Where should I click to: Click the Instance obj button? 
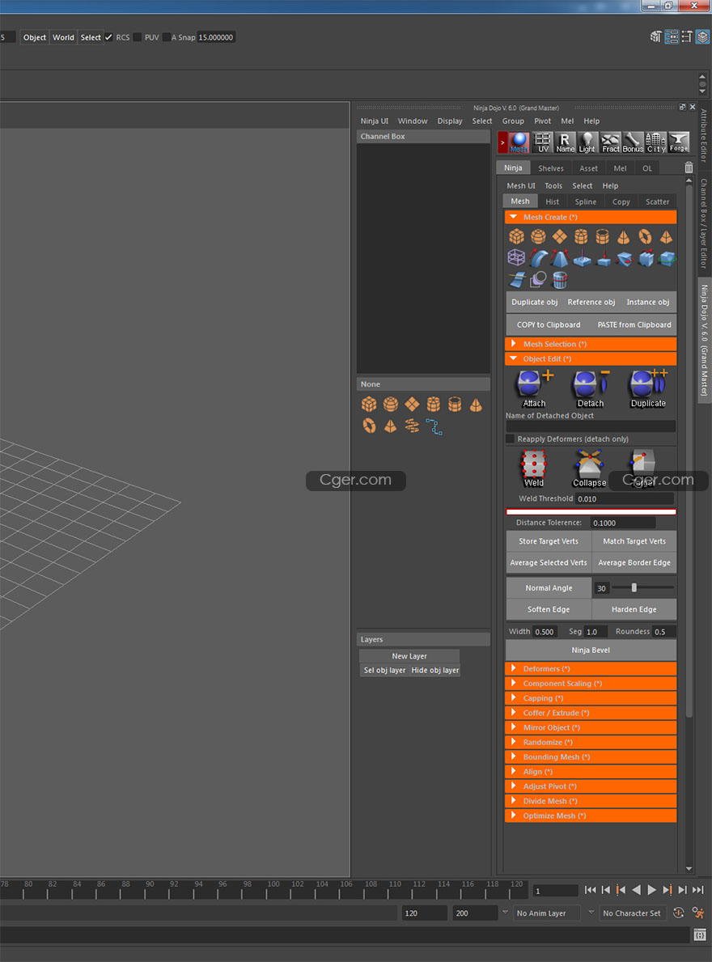click(x=647, y=302)
